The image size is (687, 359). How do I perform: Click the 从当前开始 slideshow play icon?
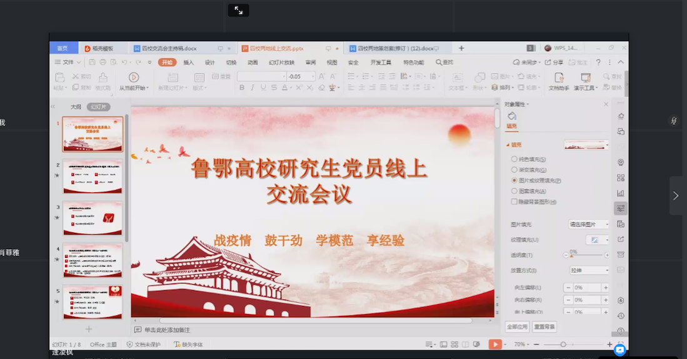(133, 77)
